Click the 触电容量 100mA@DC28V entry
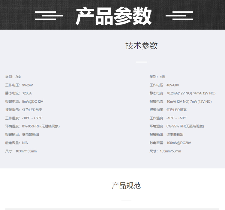The width and height of the screenshot is (225, 210). (170, 143)
